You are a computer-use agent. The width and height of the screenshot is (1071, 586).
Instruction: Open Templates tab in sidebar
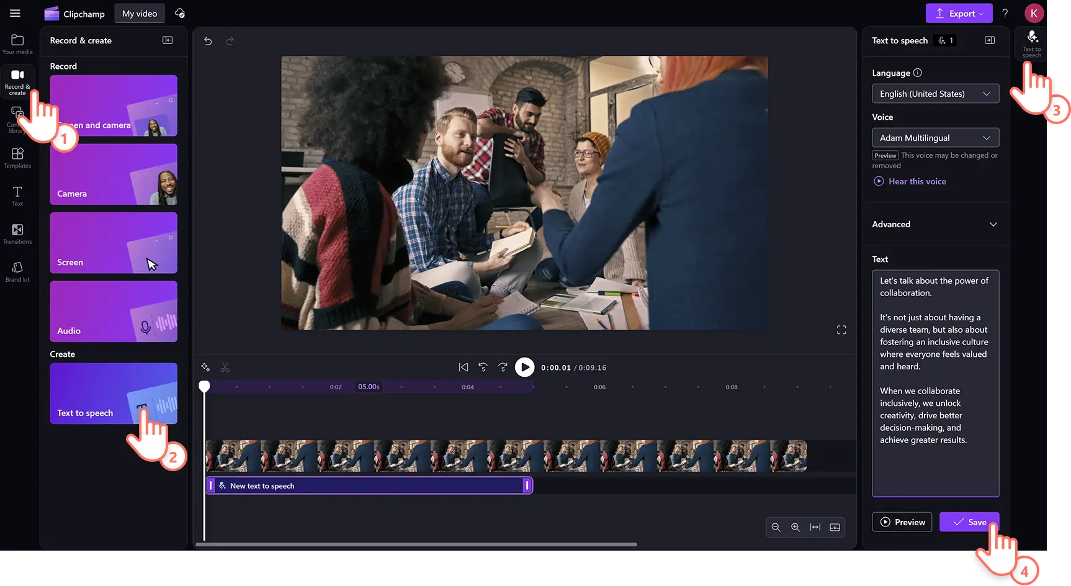point(17,158)
